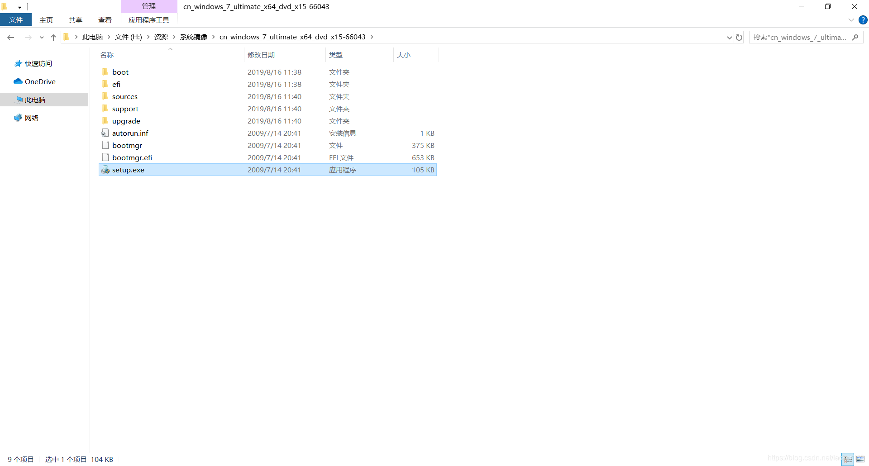
Task: Navigate to 资源 in address path
Action: (x=161, y=37)
